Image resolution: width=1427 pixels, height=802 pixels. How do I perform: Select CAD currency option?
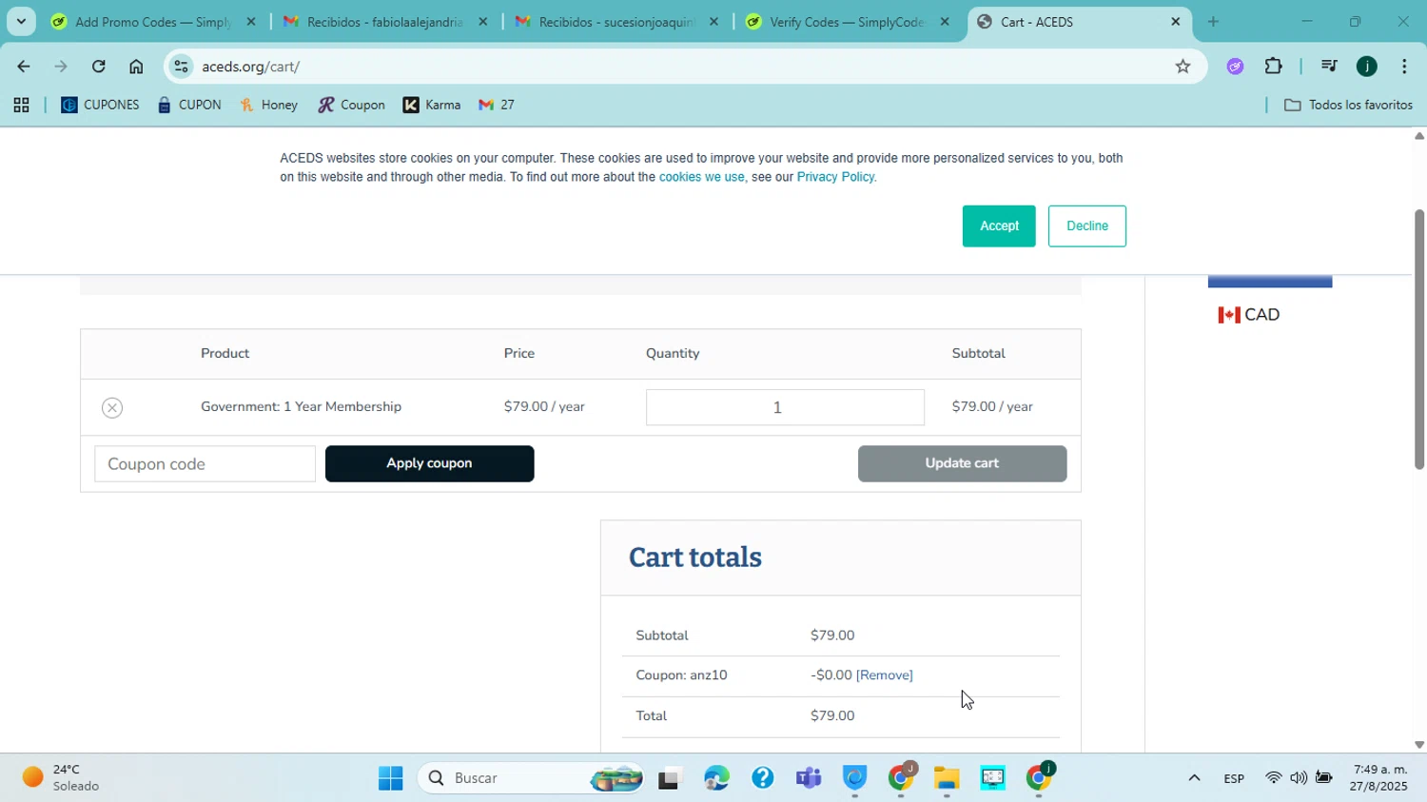pyautogui.click(x=1249, y=315)
